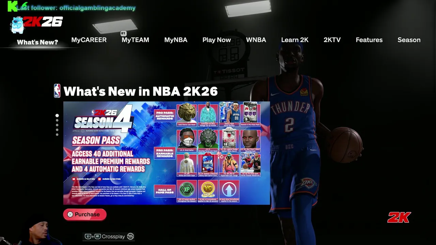The width and height of the screenshot is (436, 245).
Task: Click the Pro Pass: Automatic Rewards label
Action: coord(165,116)
